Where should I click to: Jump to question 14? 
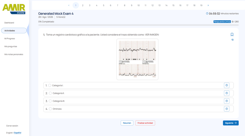(x=166, y=5)
